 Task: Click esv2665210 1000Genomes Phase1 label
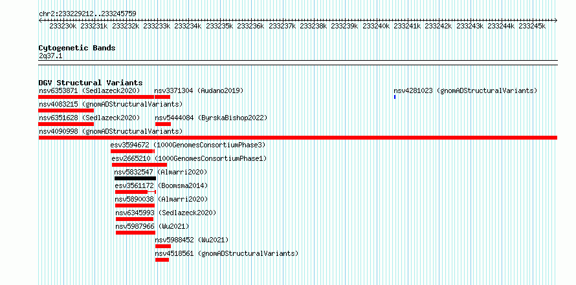(189, 158)
